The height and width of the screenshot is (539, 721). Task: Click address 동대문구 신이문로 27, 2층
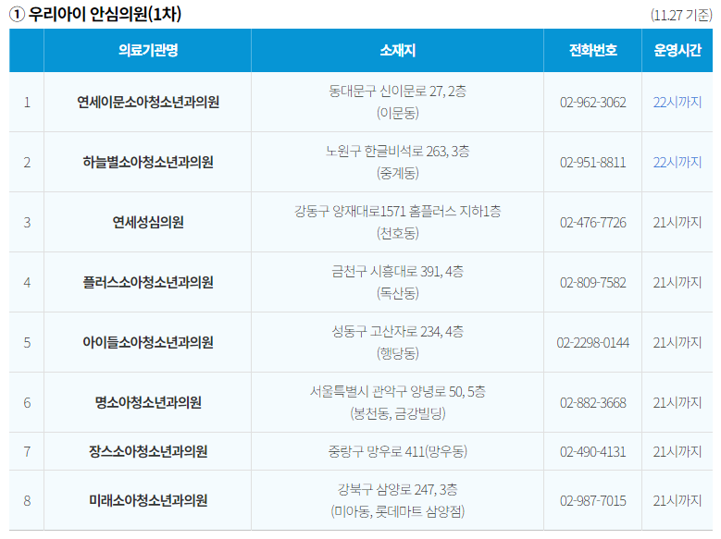pos(397,91)
